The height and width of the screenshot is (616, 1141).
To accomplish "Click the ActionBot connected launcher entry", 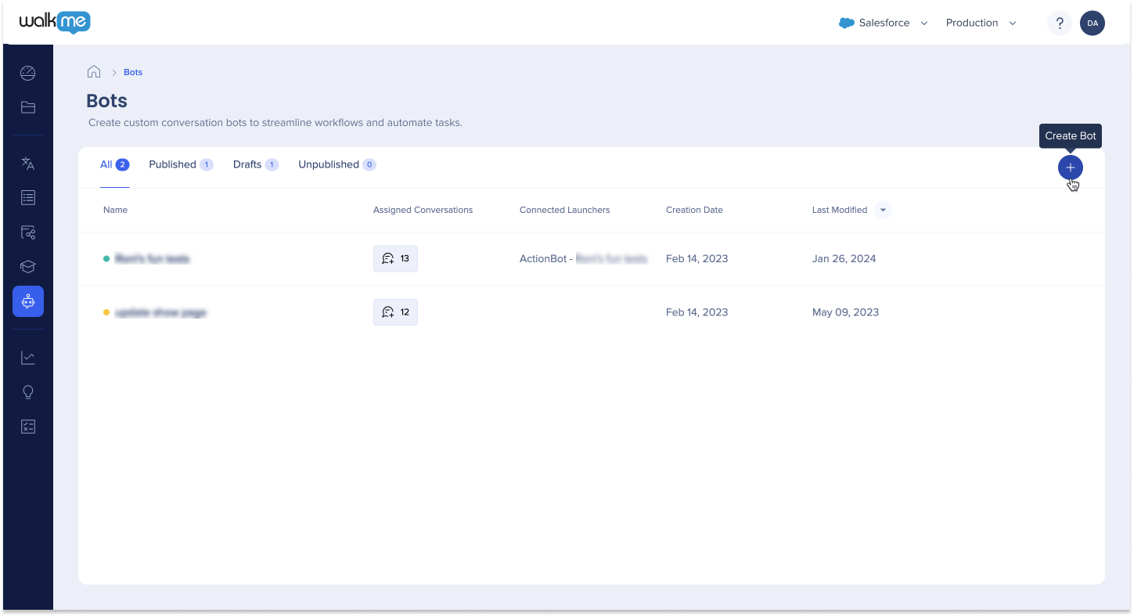I will click(x=584, y=259).
